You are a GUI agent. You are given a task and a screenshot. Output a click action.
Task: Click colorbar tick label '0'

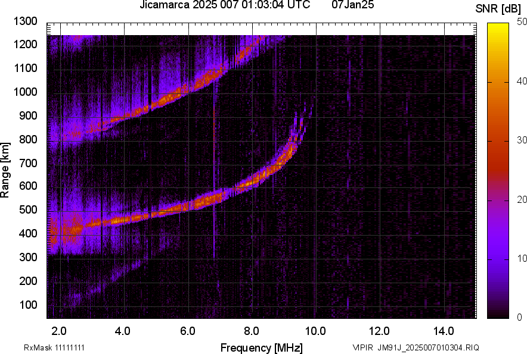[x=520, y=317]
